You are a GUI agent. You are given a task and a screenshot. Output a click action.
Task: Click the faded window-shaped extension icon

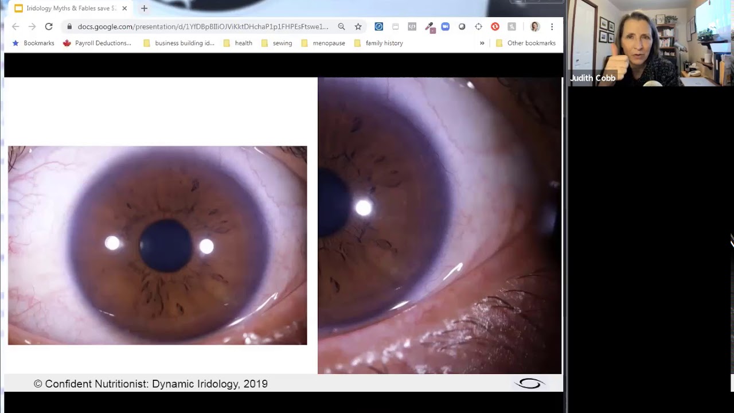tap(396, 26)
